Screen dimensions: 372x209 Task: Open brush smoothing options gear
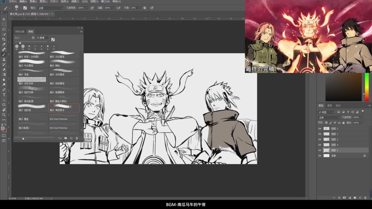[145, 8]
